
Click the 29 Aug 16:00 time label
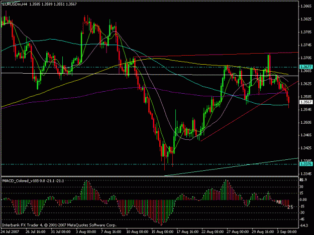[263, 231]
